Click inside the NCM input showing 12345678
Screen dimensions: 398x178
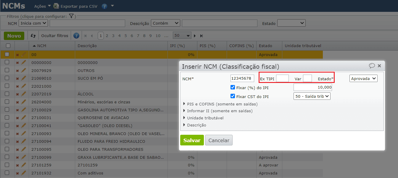click(x=242, y=78)
